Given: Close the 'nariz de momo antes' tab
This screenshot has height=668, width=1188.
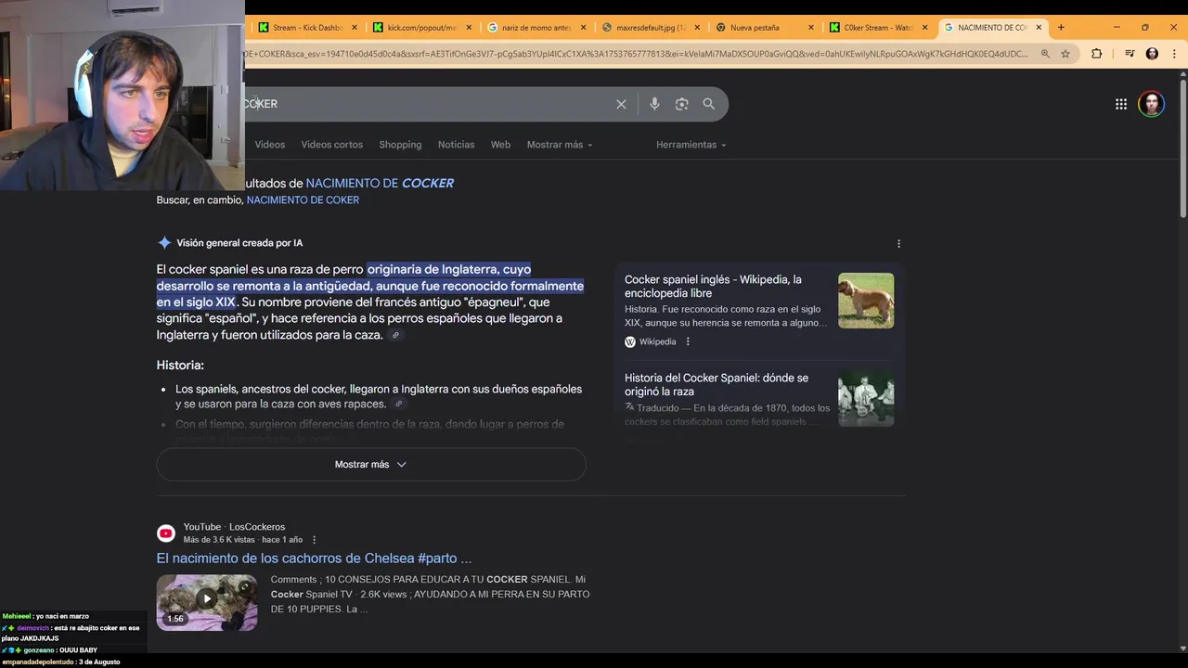Looking at the screenshot, I should point(584,28).
